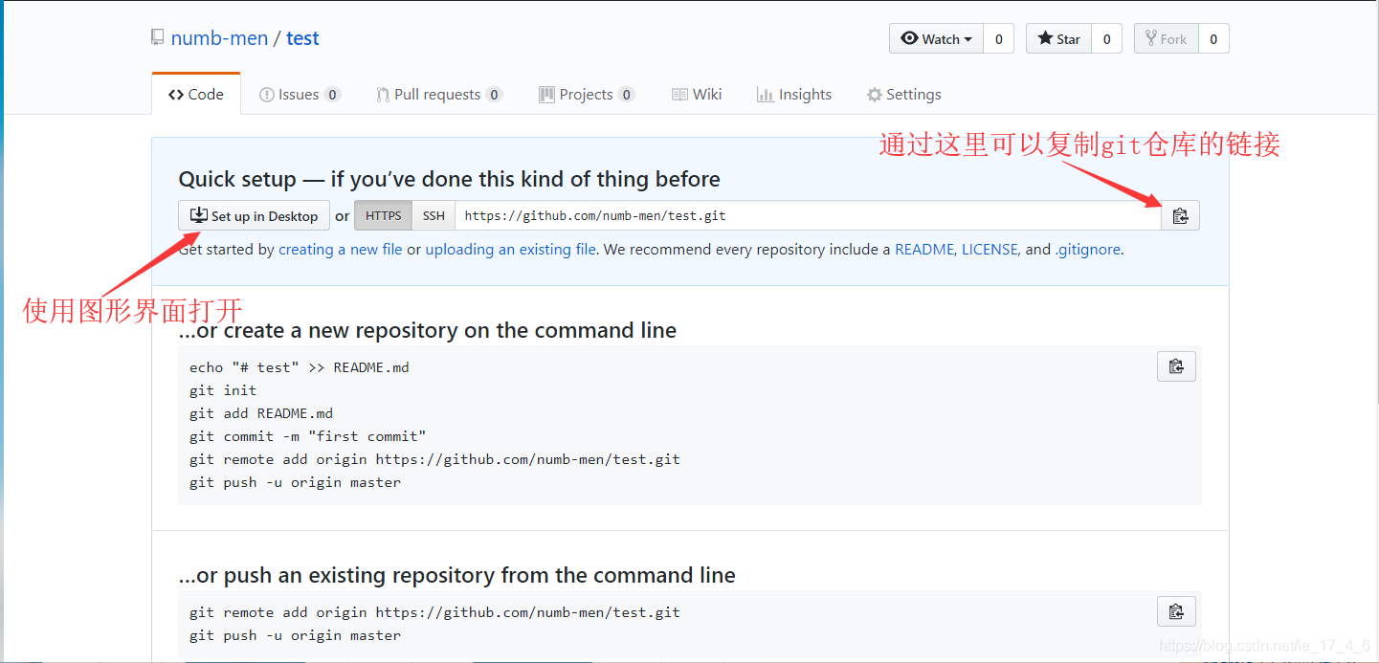Follow the 'uploading an existing file' link
This screenshot has height=663, width=1379.
[x=511, y=250]
